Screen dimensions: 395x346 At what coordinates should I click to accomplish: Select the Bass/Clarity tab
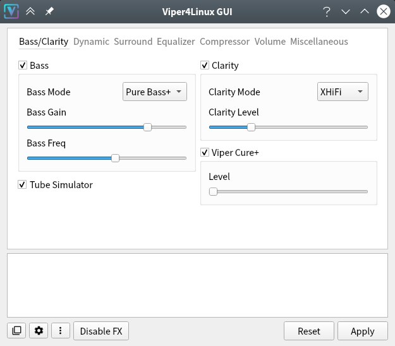(44, 42)
